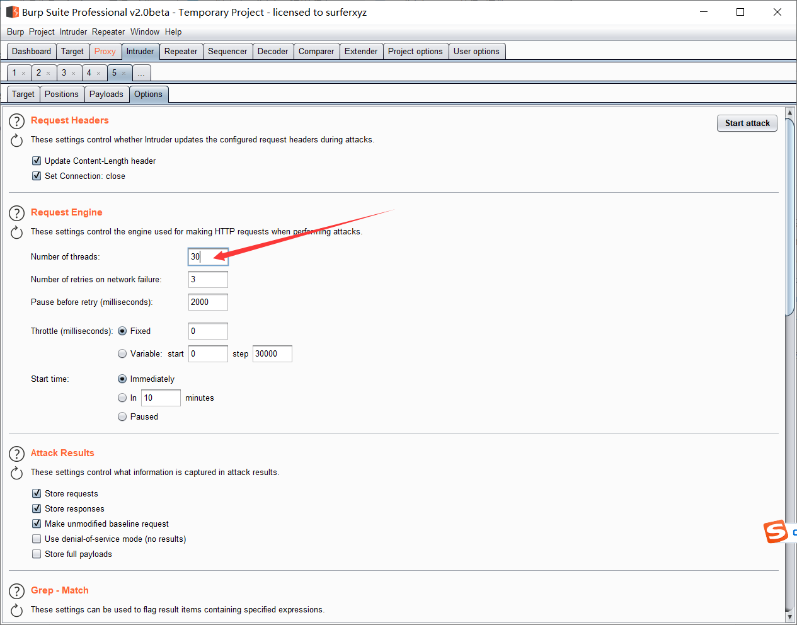Screen dimensions: 797x625
Task: Open Project options tab
Action: click(x=415, y=52)
